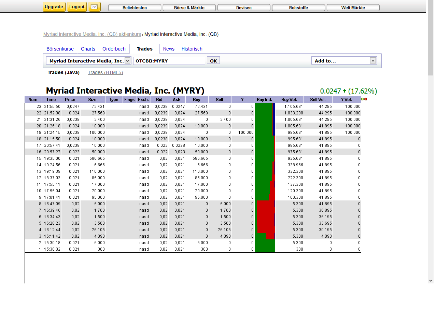The height and width of the screenshot is (336, 437).
Task: Click the time 16:47:09 in row 8
Action: point(52,204)
